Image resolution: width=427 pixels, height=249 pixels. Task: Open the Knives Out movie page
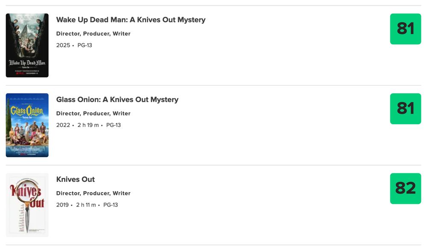[x=75, y=179]
